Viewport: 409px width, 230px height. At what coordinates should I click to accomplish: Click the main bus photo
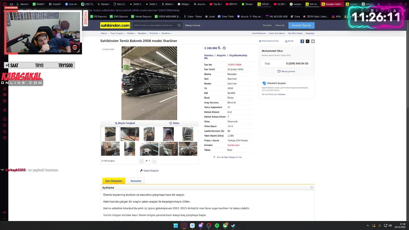pos(149,83)
